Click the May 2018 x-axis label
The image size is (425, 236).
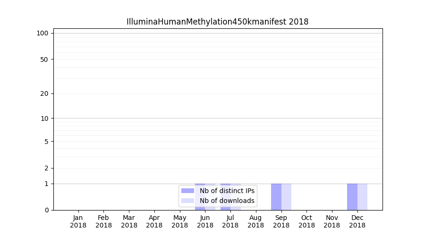180,221
